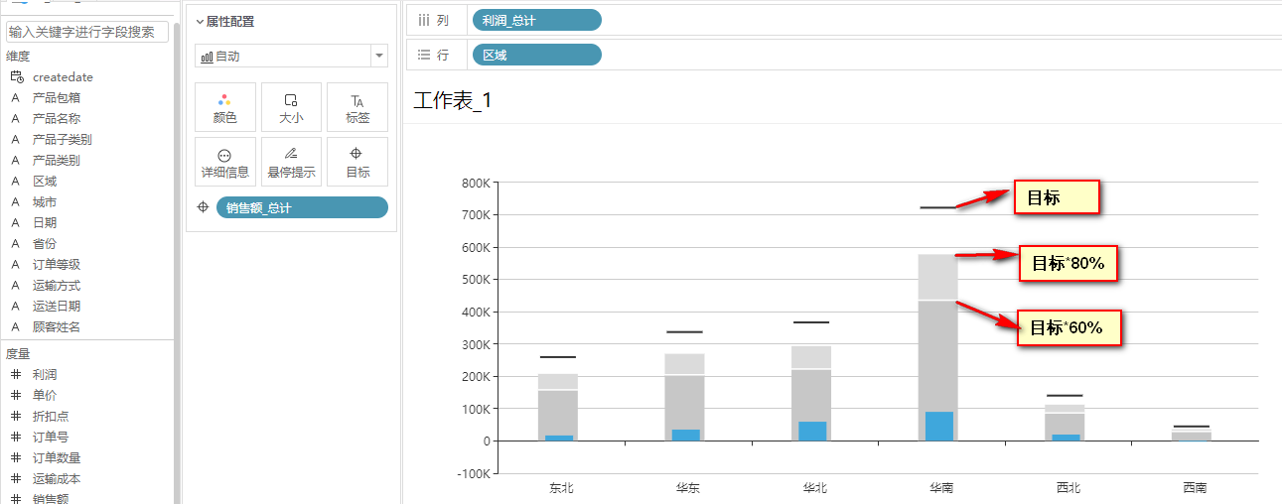Image resolution: width=1282 pixels, height=504 pixels.
Task: Select the 运送日期 dimension field
Action: 57,306
